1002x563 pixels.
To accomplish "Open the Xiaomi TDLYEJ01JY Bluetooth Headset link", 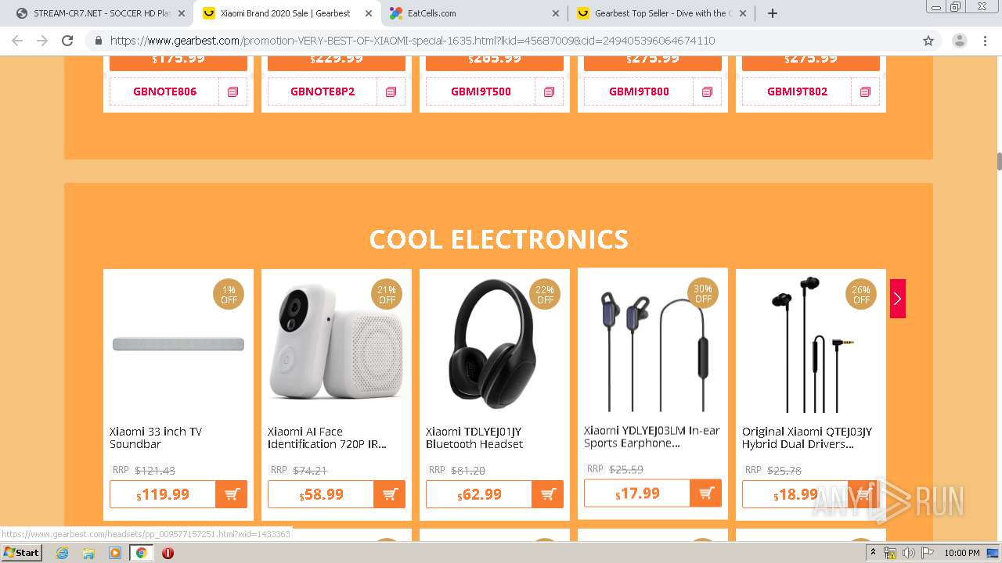I will pos(474,438).
